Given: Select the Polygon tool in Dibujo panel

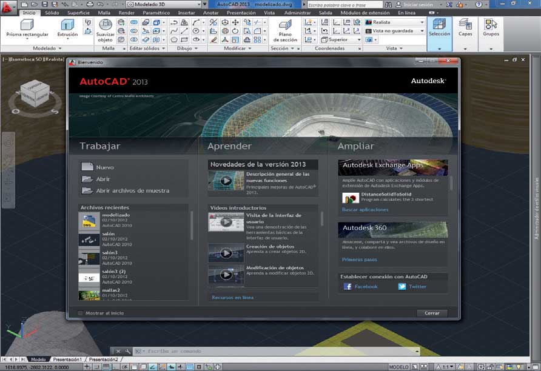Looking at the screenshot, I should pyautogui.click(x=174, y=39).
